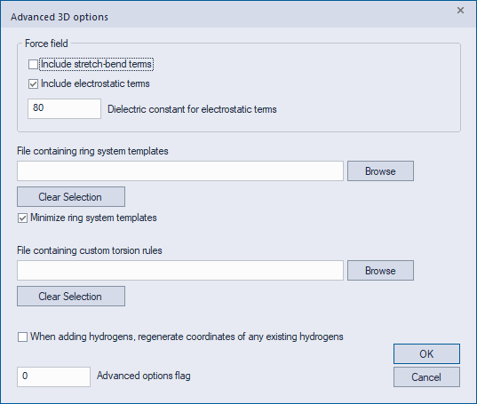Click the ring system templates file field
Image resolution: width=477 pixels, height=404 pixels.
180,170
